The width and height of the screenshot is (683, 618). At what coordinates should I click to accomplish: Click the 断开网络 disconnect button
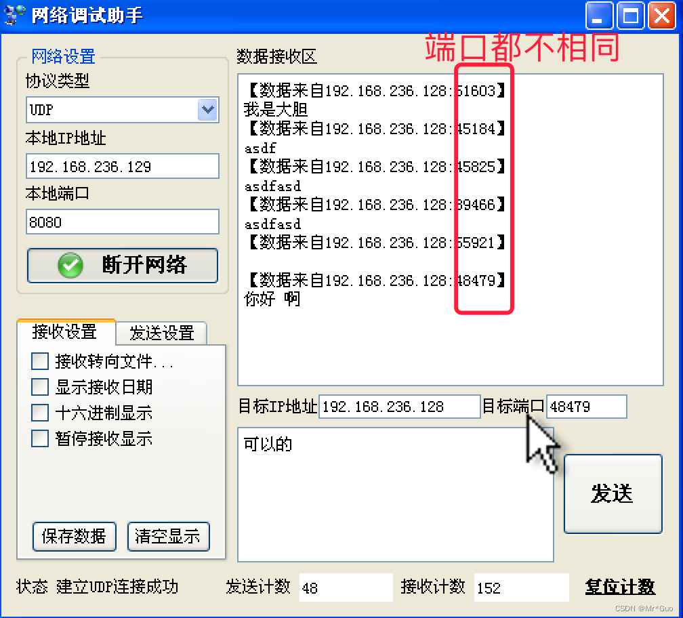(122, 265)
